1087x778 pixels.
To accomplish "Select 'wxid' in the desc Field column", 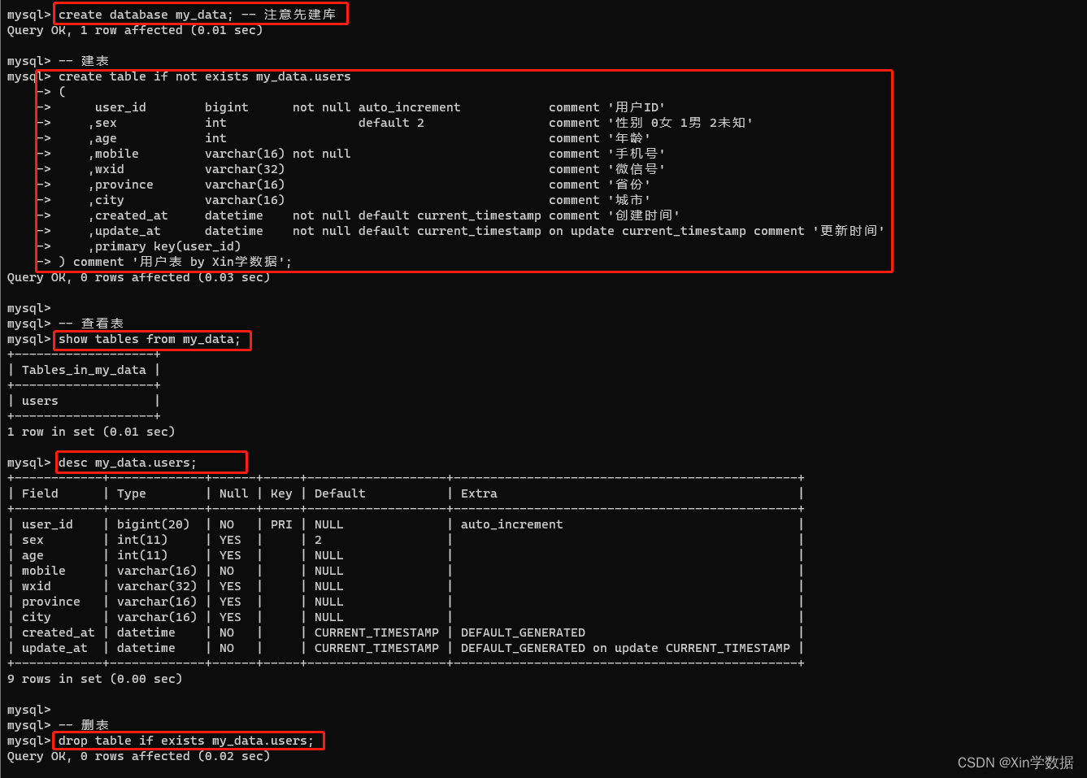I will pos(37,586).
